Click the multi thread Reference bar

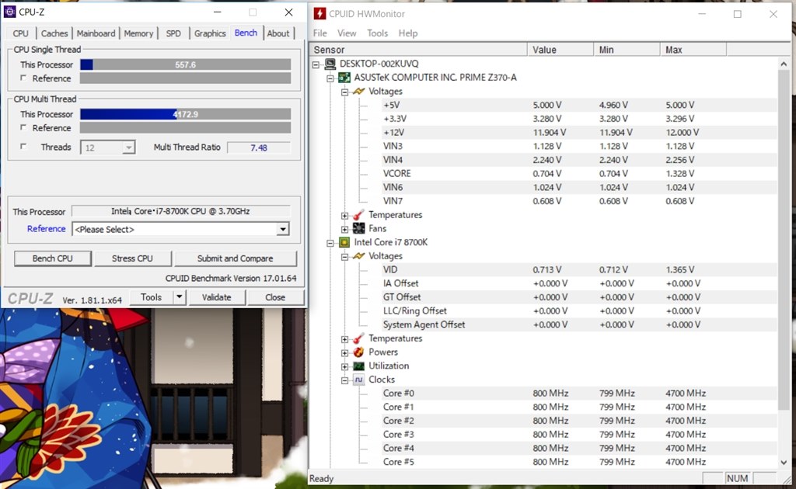[185, 128]
